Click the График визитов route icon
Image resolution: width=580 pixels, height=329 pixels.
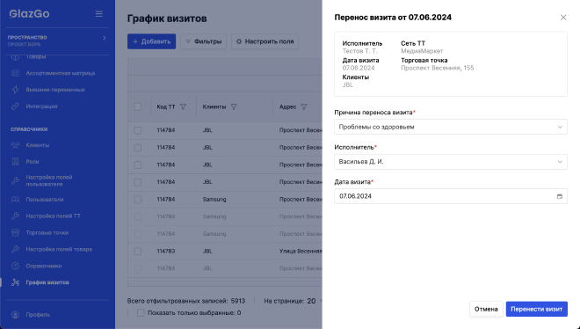15,282
